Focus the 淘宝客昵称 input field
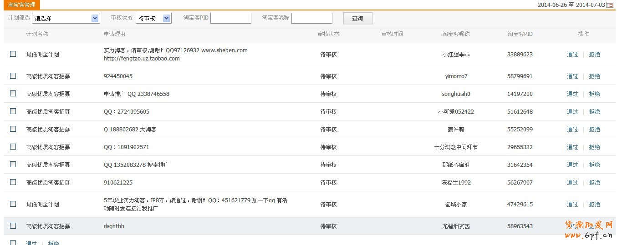The image size is (617, 245). click(x=312, y=18)
